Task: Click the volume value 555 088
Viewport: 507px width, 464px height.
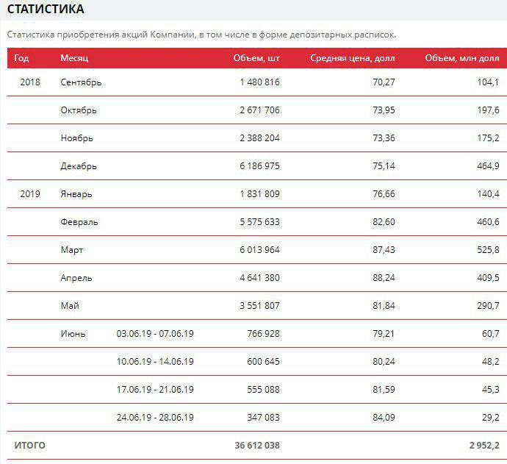Action: (x=264, y=390)
